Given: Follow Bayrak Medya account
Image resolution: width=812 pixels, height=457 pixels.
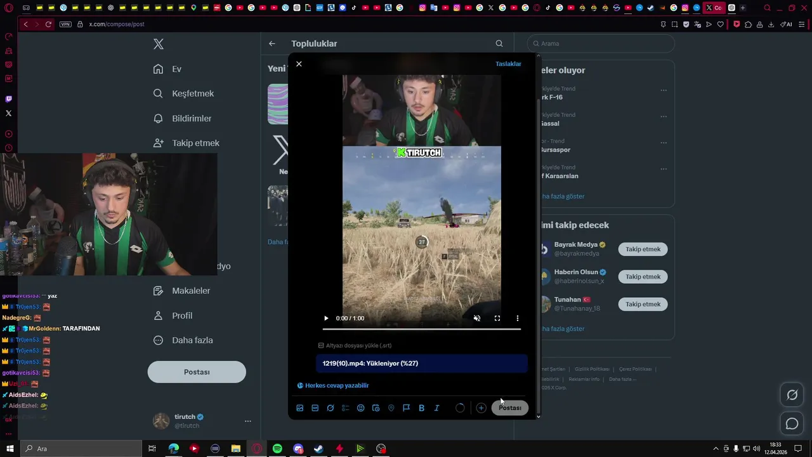Looking at the screenshot, I should [x=643, y=249].
